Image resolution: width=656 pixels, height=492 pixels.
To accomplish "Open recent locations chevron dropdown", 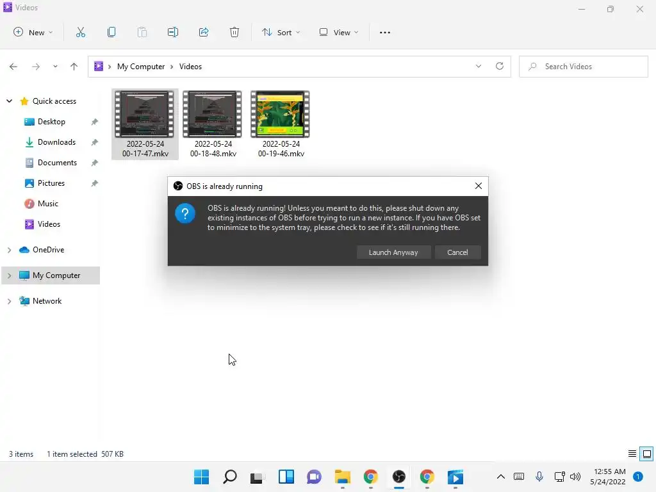I will tap(55, 67).
